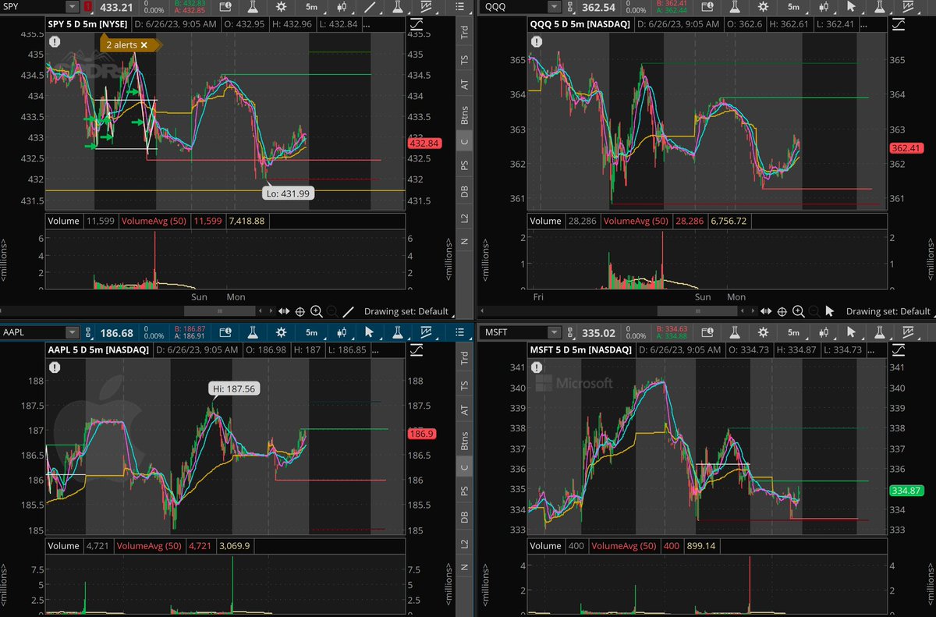Click the crosshair icon below SPY chart

300,311
